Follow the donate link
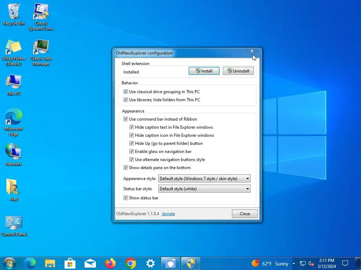The height and width of the screenshot is (270, 361). tap(168, 214)
